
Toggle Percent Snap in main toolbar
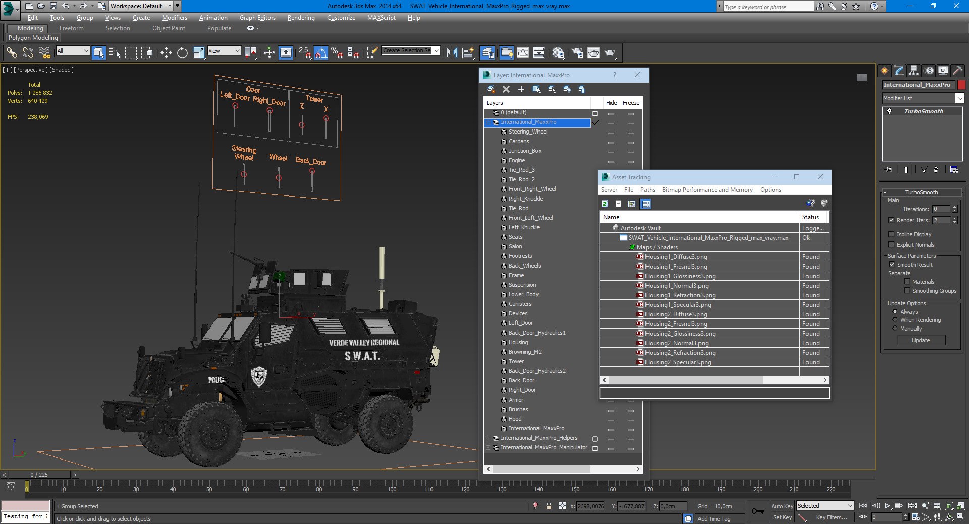click(337, 52)
